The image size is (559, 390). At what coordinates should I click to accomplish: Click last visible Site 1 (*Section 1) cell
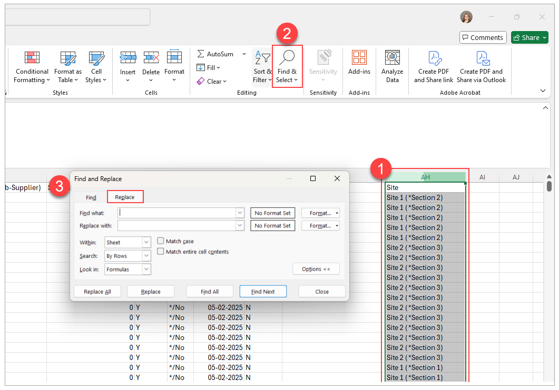[425, 377]
